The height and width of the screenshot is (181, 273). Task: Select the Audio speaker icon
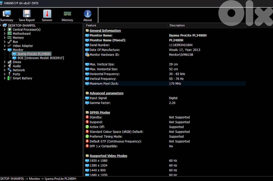tap(10, 66)
